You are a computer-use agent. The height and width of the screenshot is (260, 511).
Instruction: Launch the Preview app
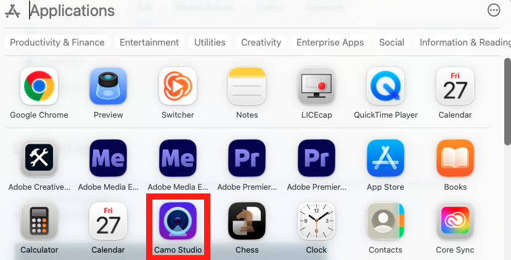(108, 86)
